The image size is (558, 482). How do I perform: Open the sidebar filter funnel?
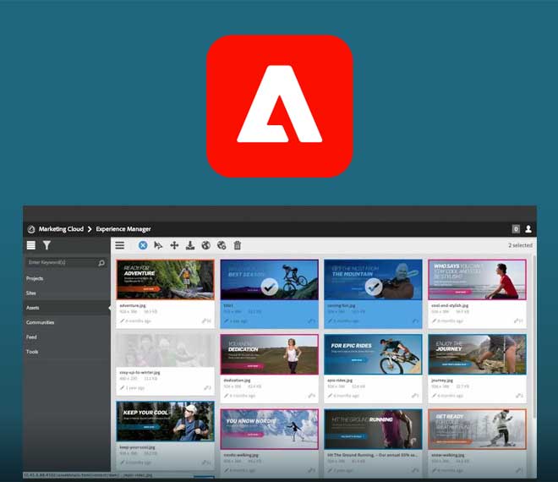coord(46,245)
